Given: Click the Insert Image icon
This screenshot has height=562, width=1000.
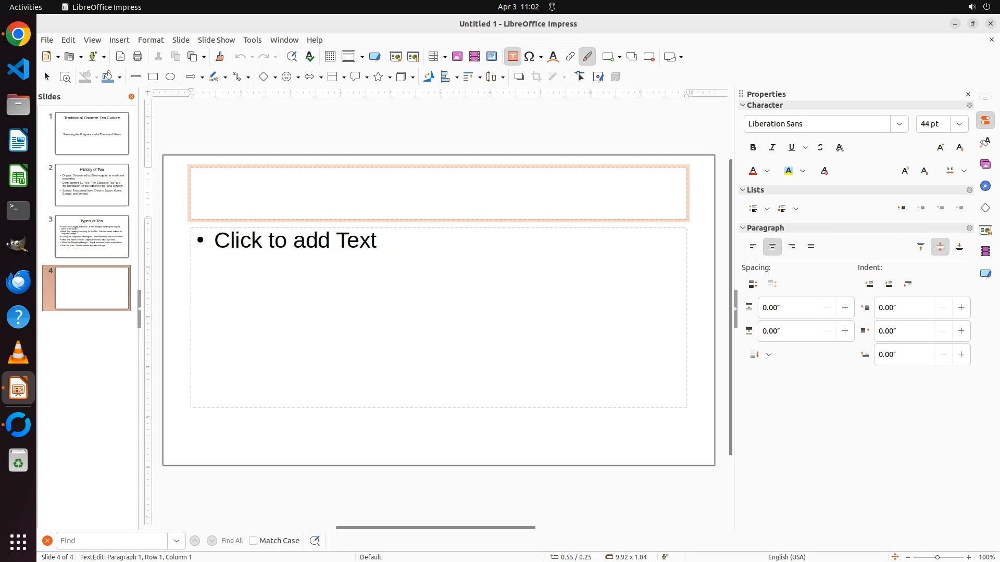Looking at the screenshot, I should [457, 57].
